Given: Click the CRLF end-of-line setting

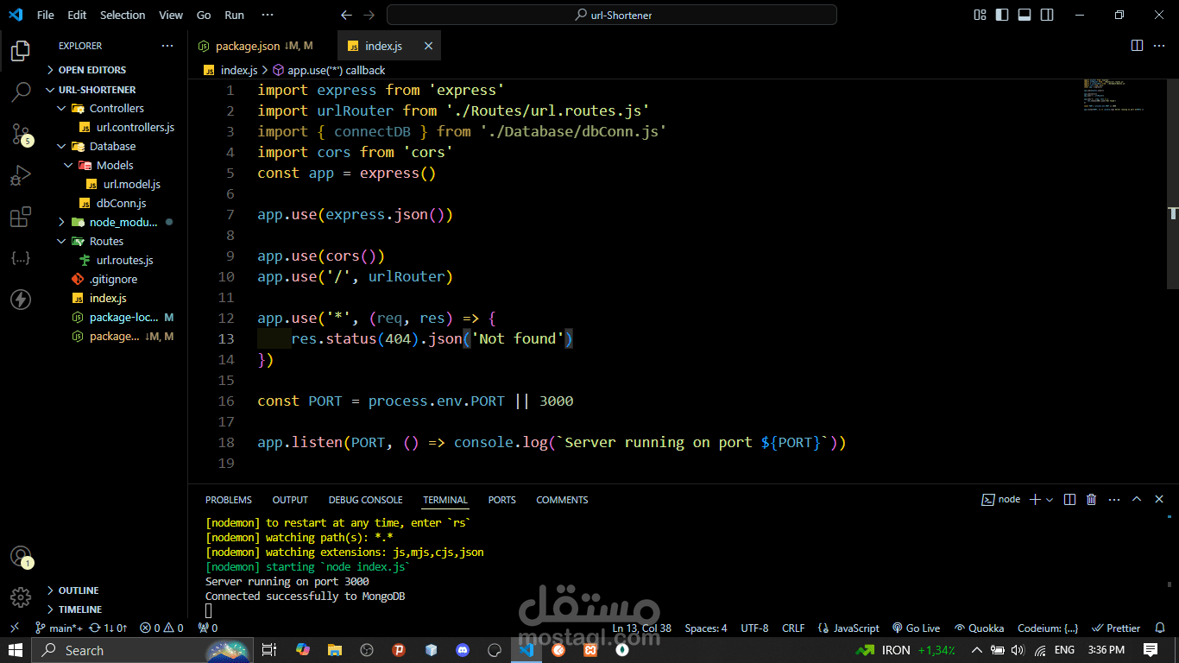Looking at the screenshot, I should pos(793,628).
